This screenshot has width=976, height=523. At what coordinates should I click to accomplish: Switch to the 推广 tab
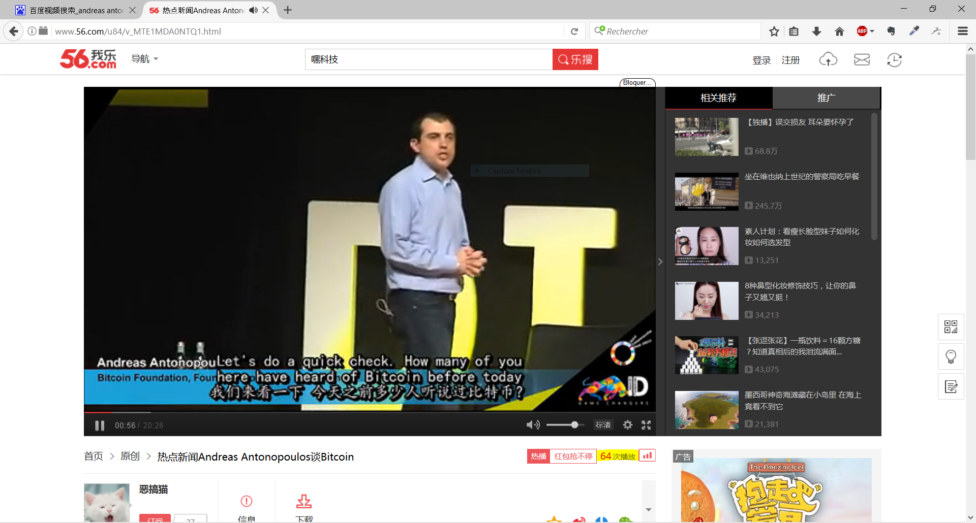pyautogui.click(x=827, y=97)
